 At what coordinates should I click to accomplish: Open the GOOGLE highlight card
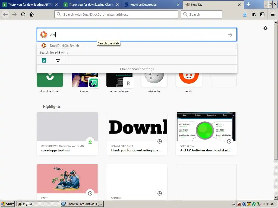point(137,182)
